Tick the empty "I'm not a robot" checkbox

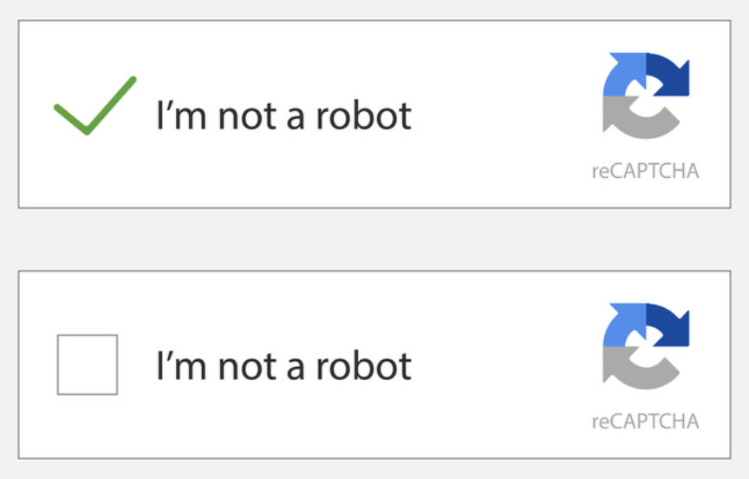point(87,364)
